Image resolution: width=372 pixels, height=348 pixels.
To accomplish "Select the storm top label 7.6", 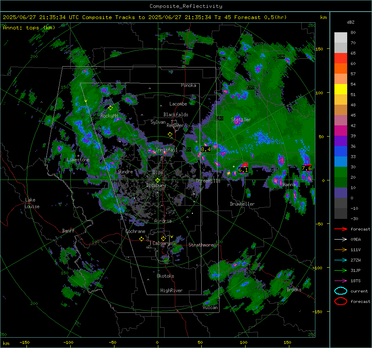I will [307, 168].
